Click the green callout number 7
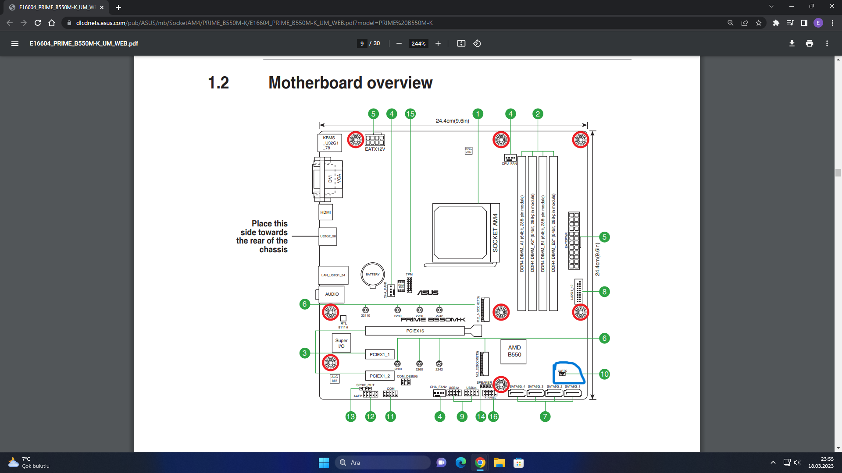This screenshot has height=473, width=842. 545,417
